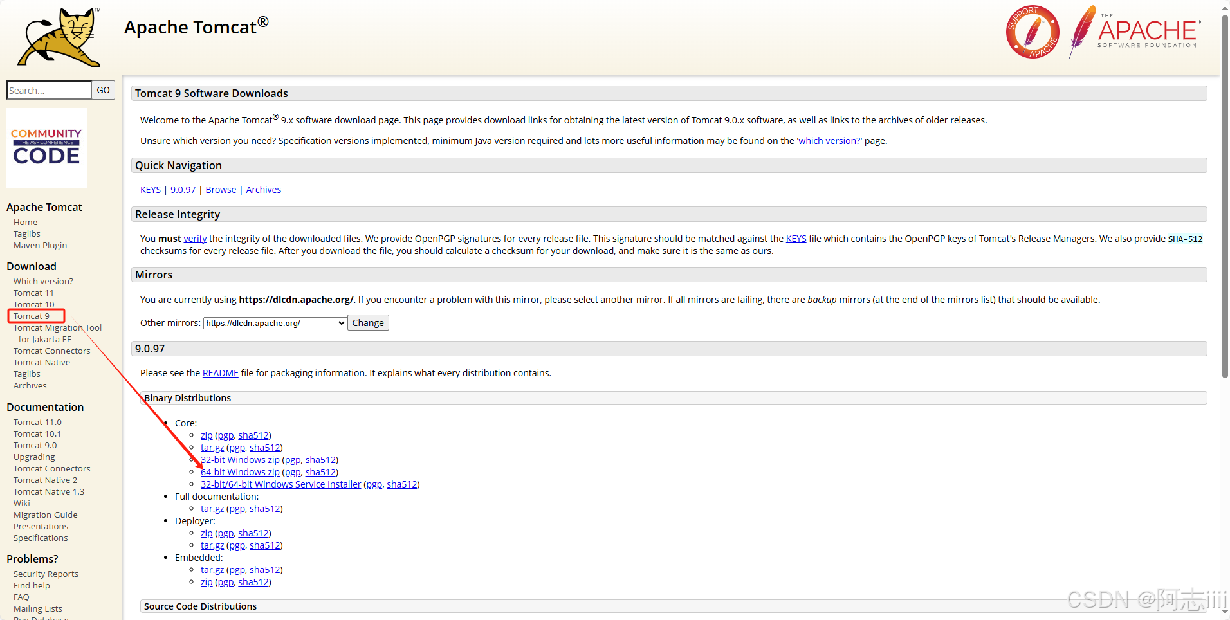Viewport: 1230px width, 620px height.
Task: Download 32-bit/64-bit Windows Service Installer
Action: click(280, 484)
